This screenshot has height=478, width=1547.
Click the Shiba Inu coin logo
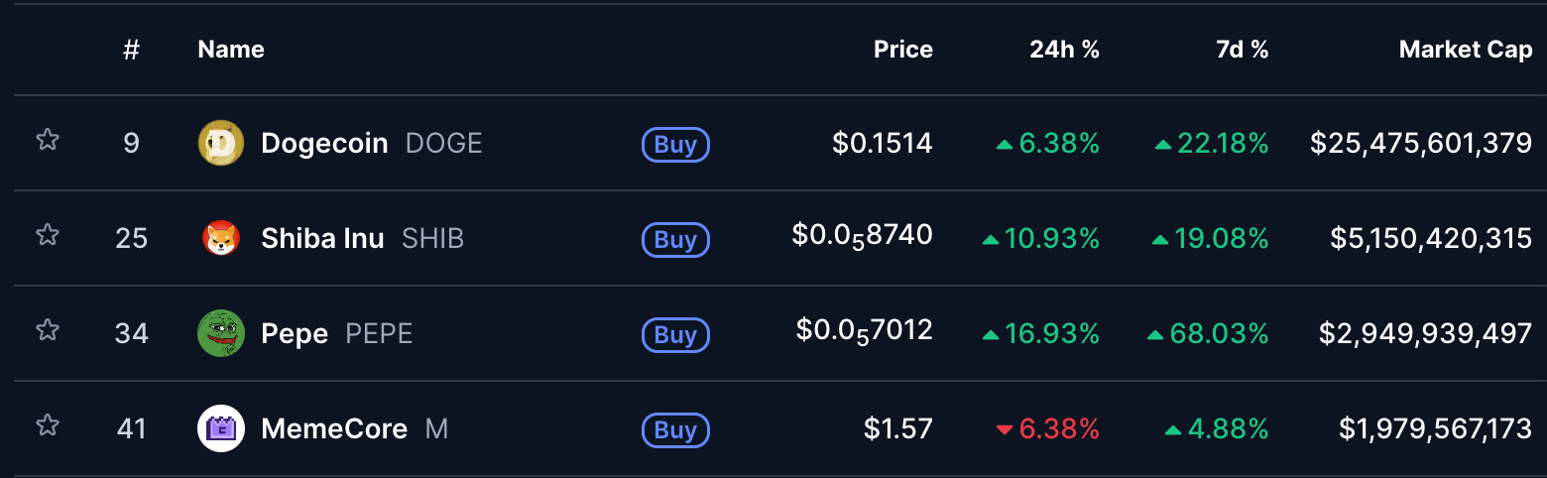221,239
